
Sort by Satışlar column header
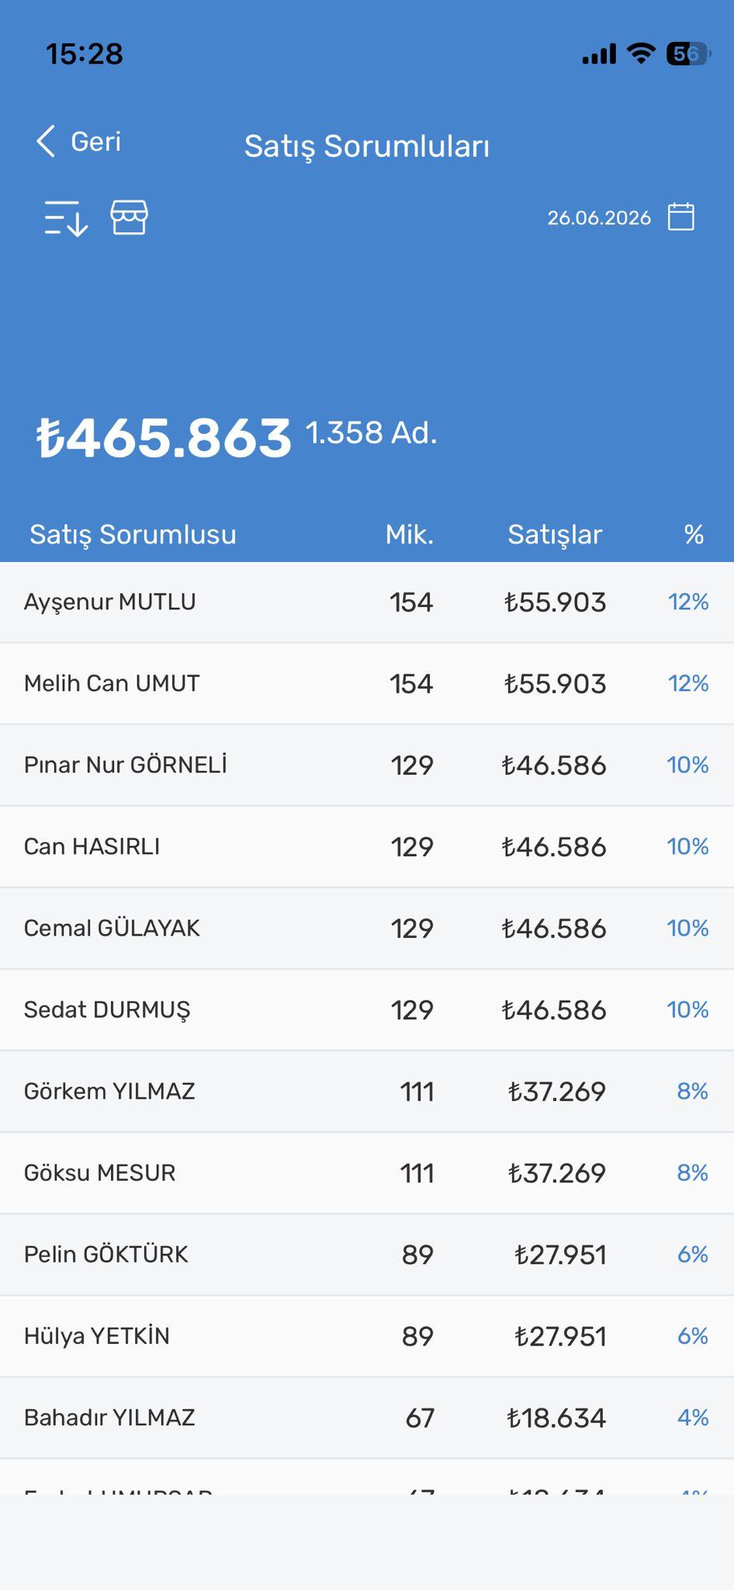click(x=555, y=534)
